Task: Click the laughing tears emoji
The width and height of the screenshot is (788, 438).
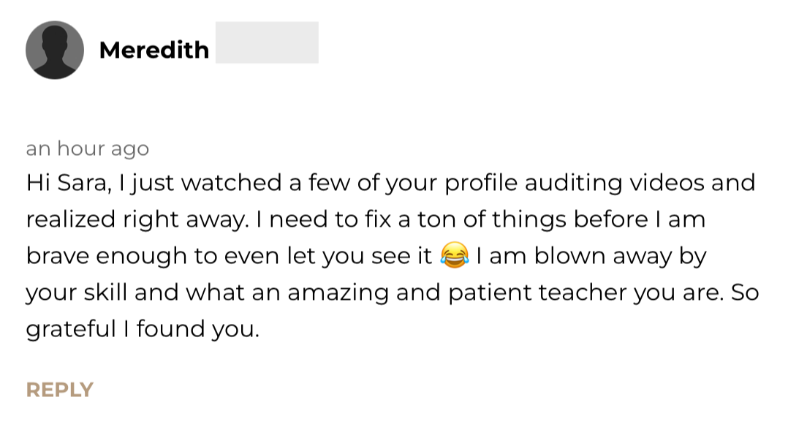Action: (x=455, y=256)
